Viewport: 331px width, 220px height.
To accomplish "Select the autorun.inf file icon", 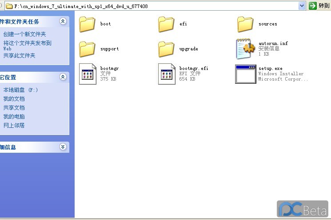I will pos(245,49).
